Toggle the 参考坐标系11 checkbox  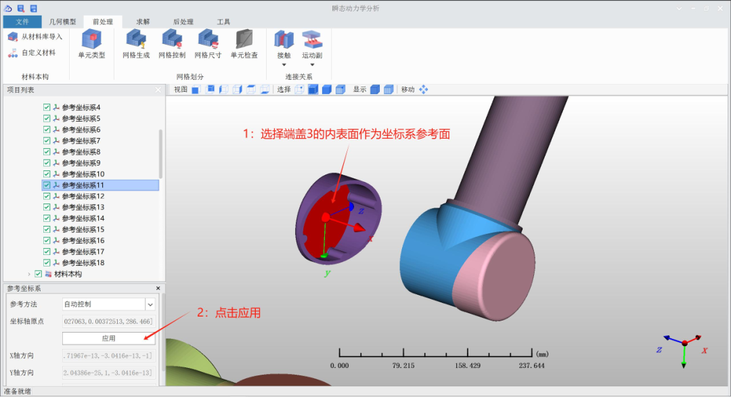point(47,185)
